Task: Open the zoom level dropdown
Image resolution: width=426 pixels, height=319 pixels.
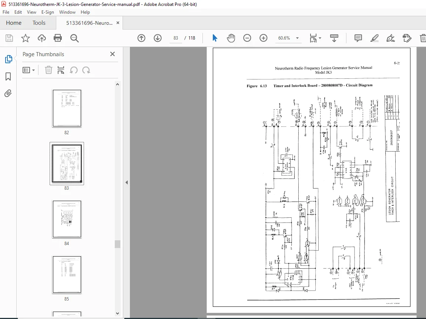Action: [297, 38]
